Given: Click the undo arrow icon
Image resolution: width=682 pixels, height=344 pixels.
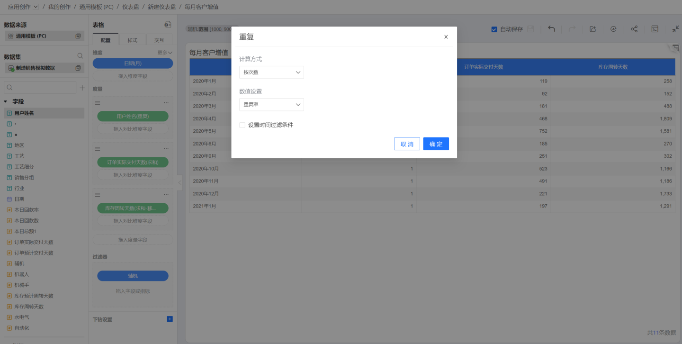Looking at the screenshot, I should 552,29.
